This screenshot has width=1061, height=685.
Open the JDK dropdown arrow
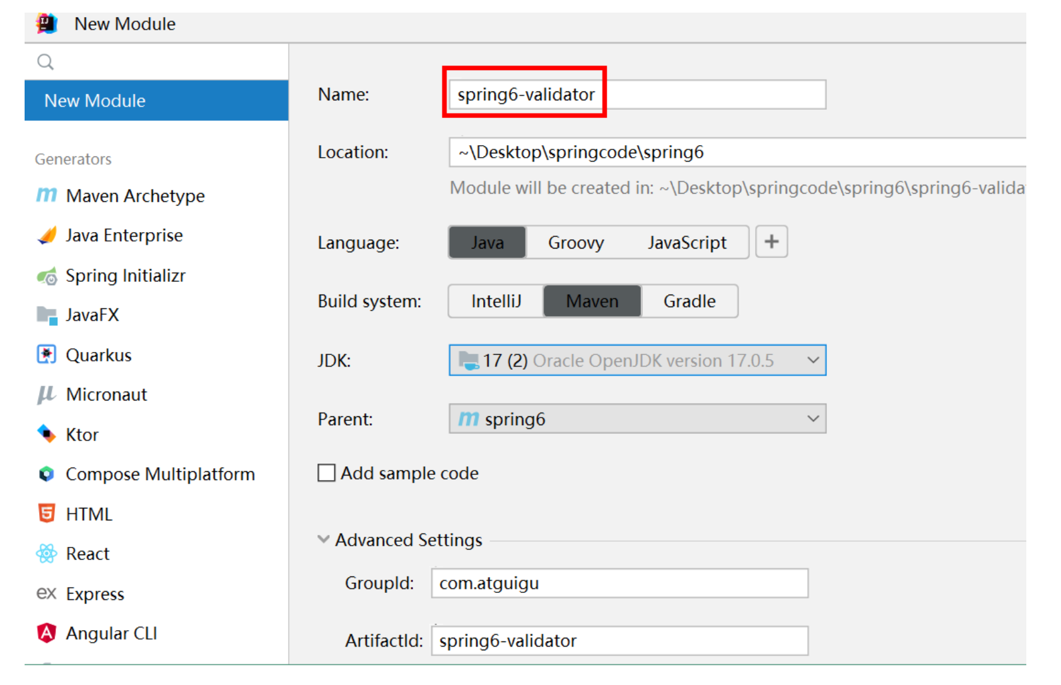click(x=813, y=360)
